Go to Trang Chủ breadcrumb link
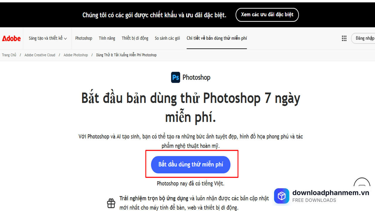Image resolution: width=375 pixels, height=211 pixels. tap(9, 55)
